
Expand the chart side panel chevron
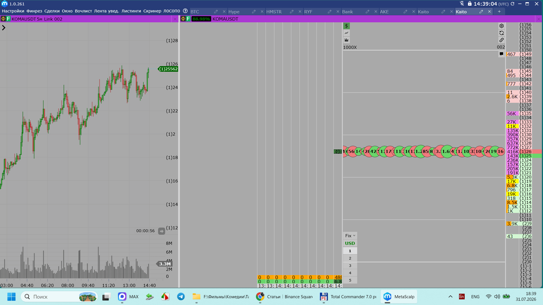(x=4, y=28)
